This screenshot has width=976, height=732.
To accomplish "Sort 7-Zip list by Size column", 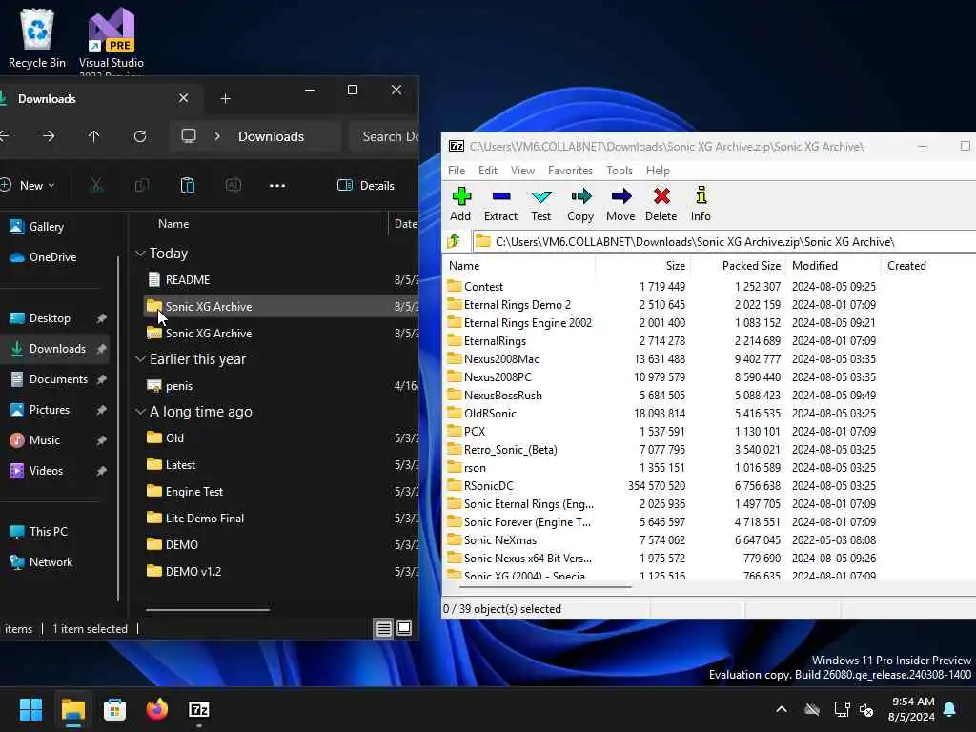I will coord(642,266).
